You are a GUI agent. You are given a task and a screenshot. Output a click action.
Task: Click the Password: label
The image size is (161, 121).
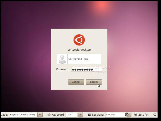pos(63,69)
